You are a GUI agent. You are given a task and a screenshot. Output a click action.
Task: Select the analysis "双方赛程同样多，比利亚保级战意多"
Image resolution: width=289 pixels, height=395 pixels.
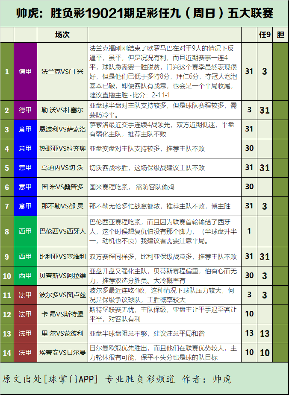pyautogui.click(x=165, y=257)
